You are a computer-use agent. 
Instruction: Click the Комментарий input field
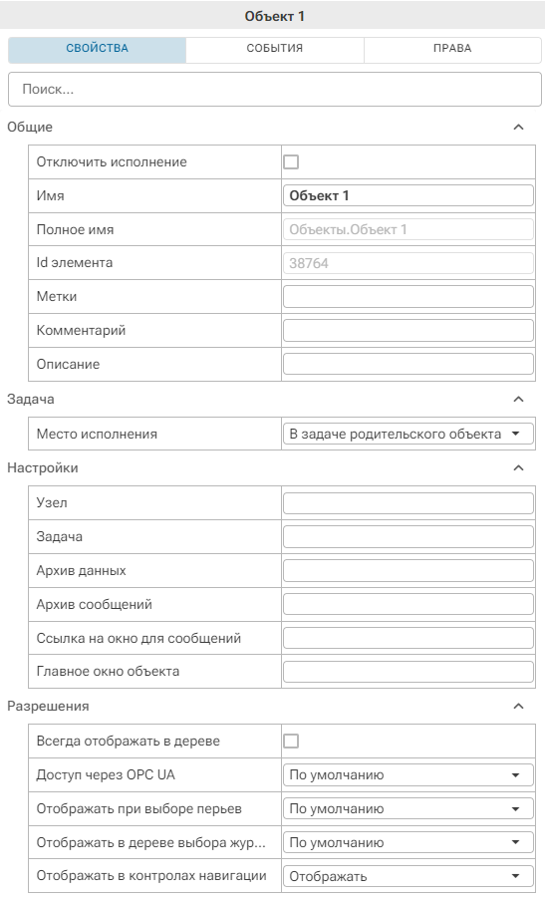409,331
